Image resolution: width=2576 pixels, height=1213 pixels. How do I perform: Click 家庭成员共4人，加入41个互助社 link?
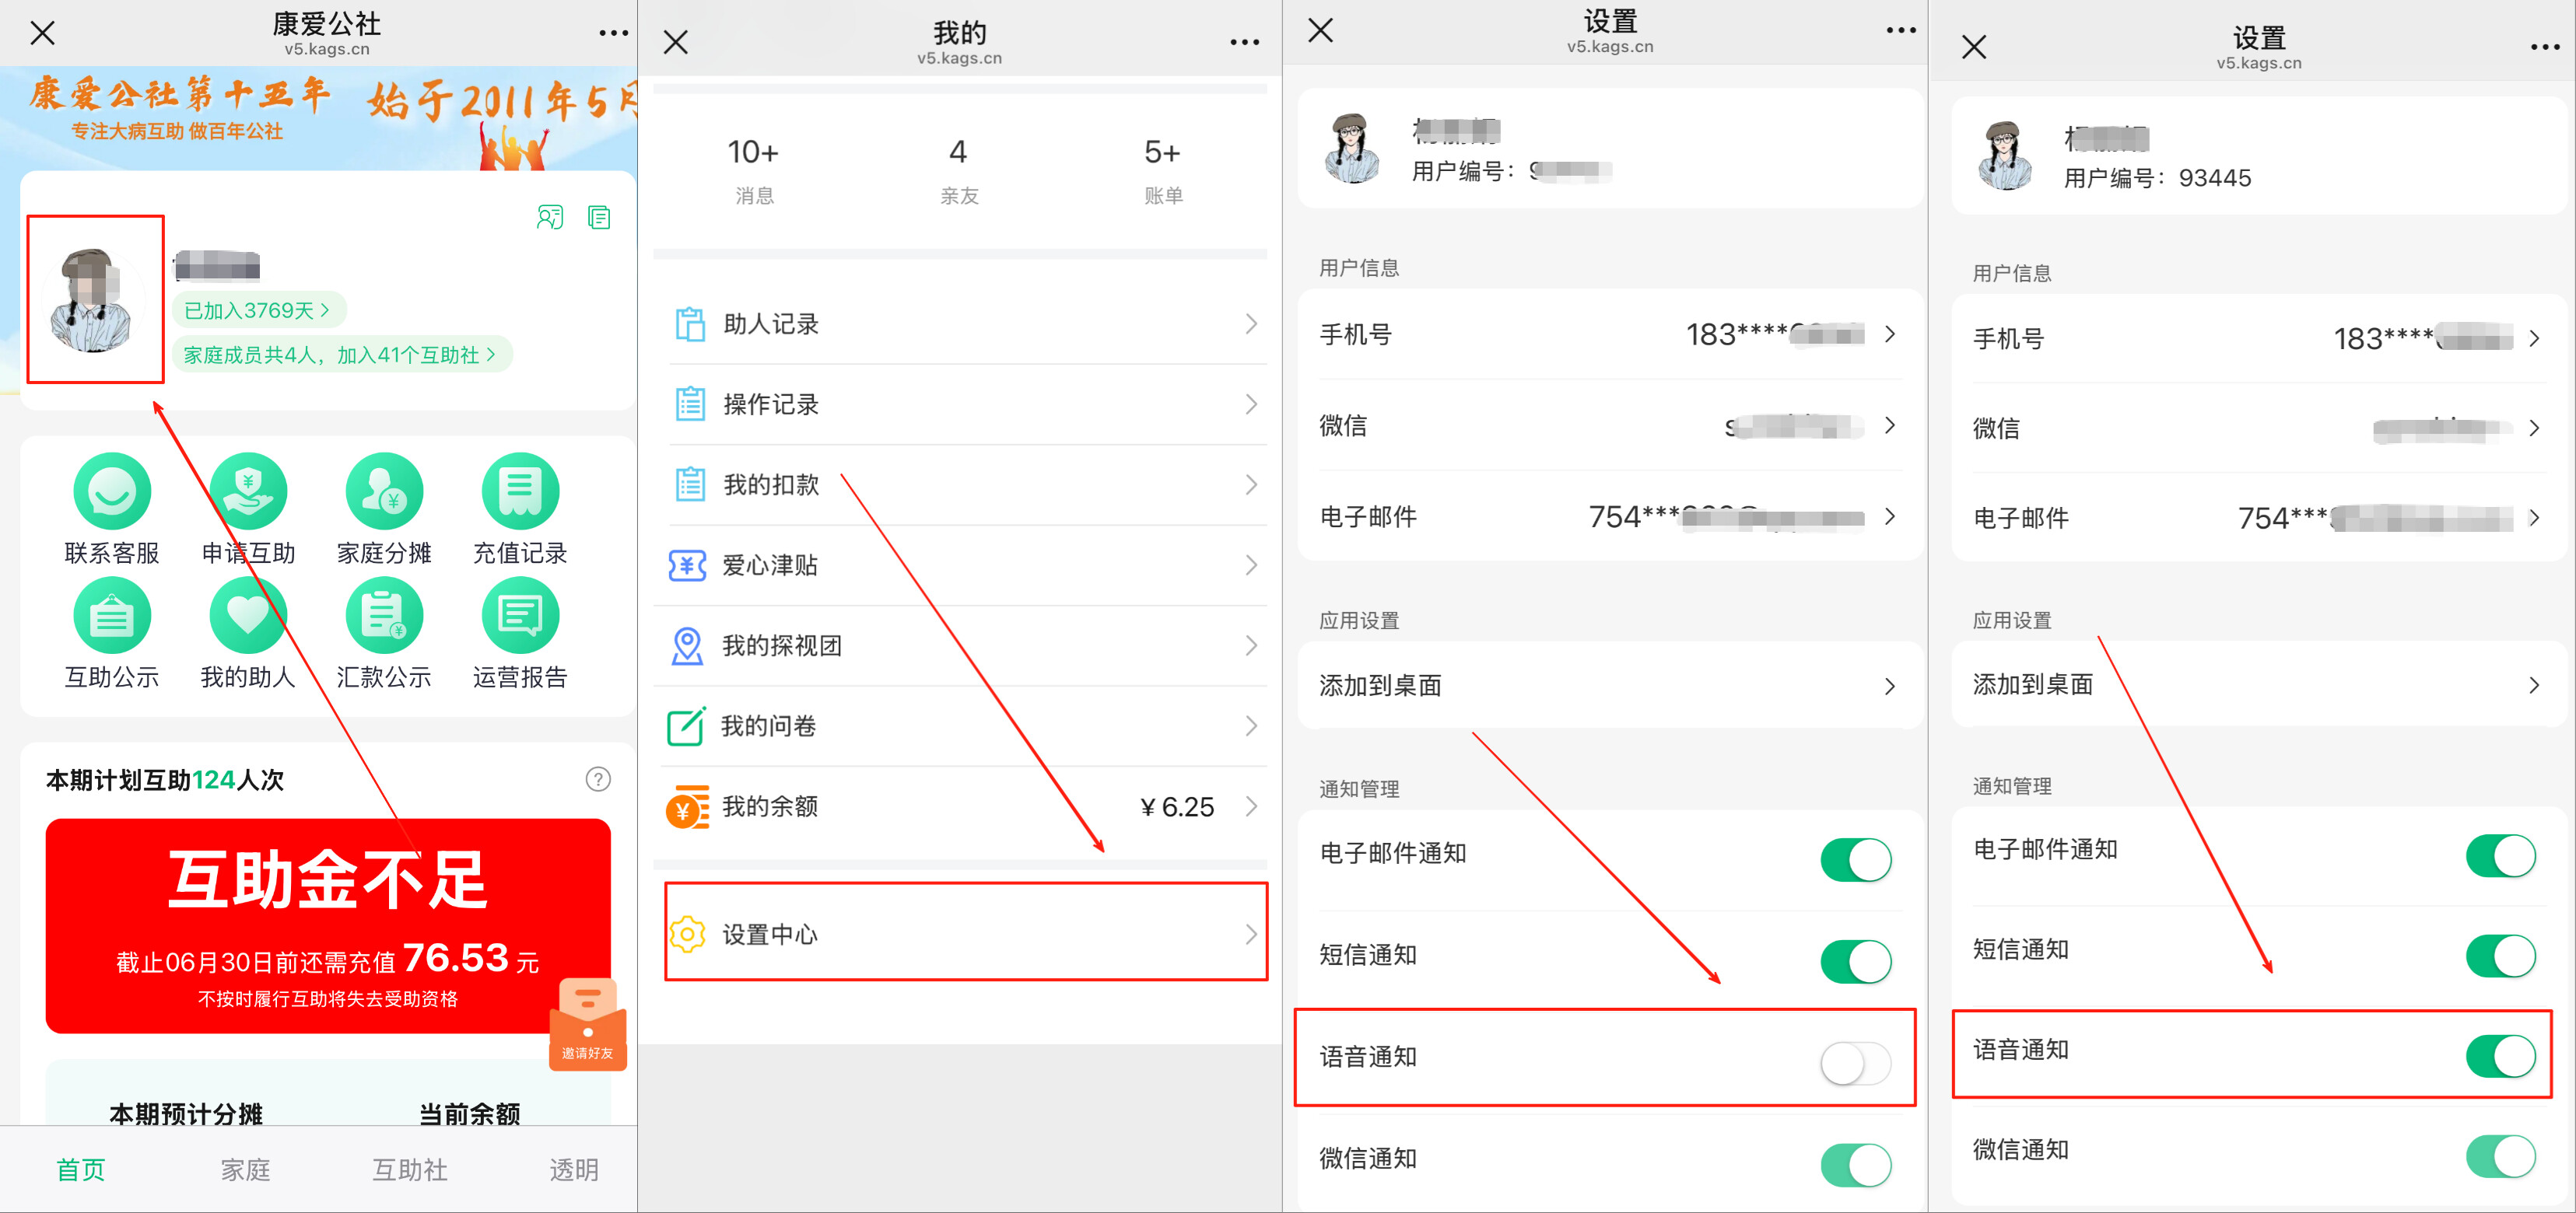(342, 355)
